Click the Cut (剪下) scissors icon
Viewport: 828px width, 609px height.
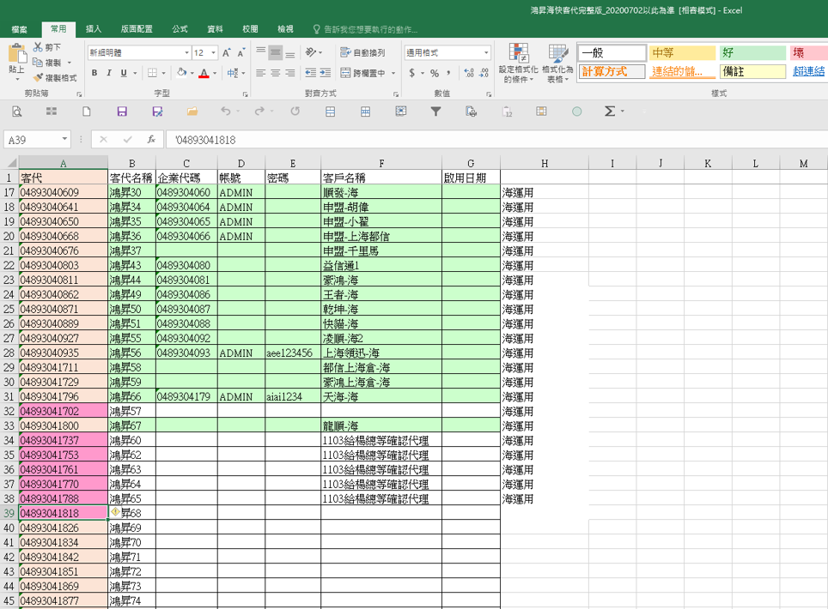point(38,48)
